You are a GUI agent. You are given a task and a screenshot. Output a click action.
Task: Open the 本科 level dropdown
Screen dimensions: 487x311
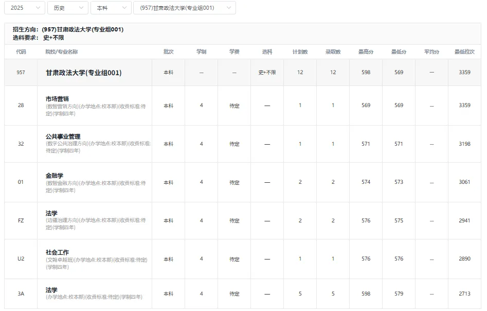[x=111, y=8]
